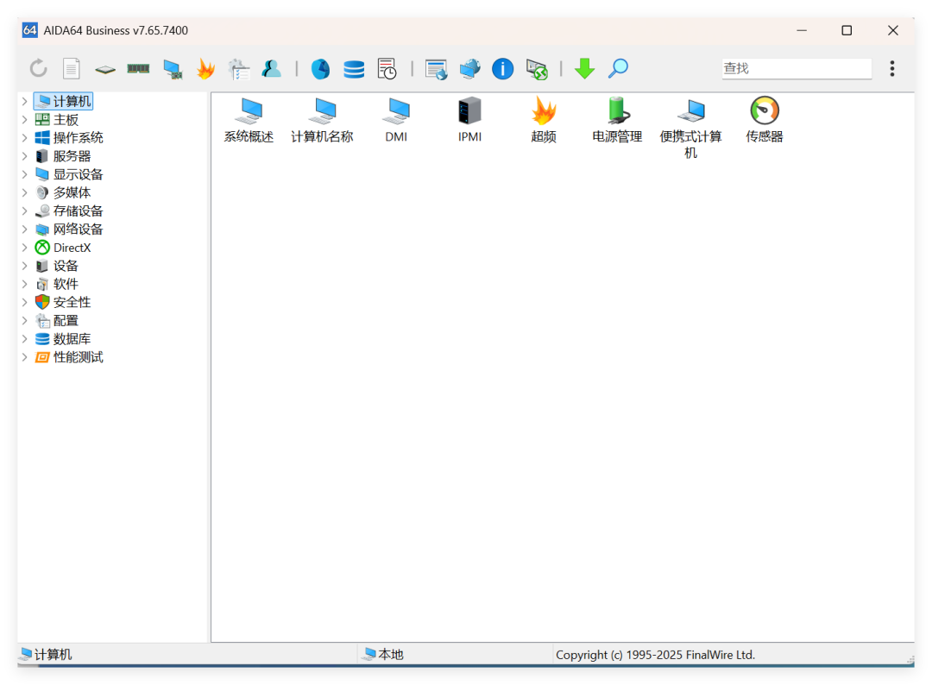Open the gear checklist preferences toolbar icon
The image size is (932, 685).
[239, 69]
